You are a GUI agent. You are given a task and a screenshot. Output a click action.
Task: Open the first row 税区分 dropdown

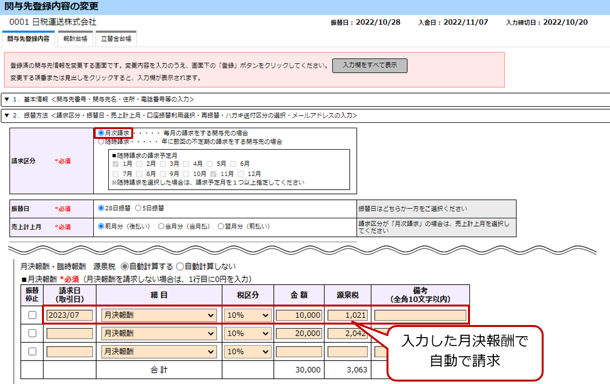point(247,315)
